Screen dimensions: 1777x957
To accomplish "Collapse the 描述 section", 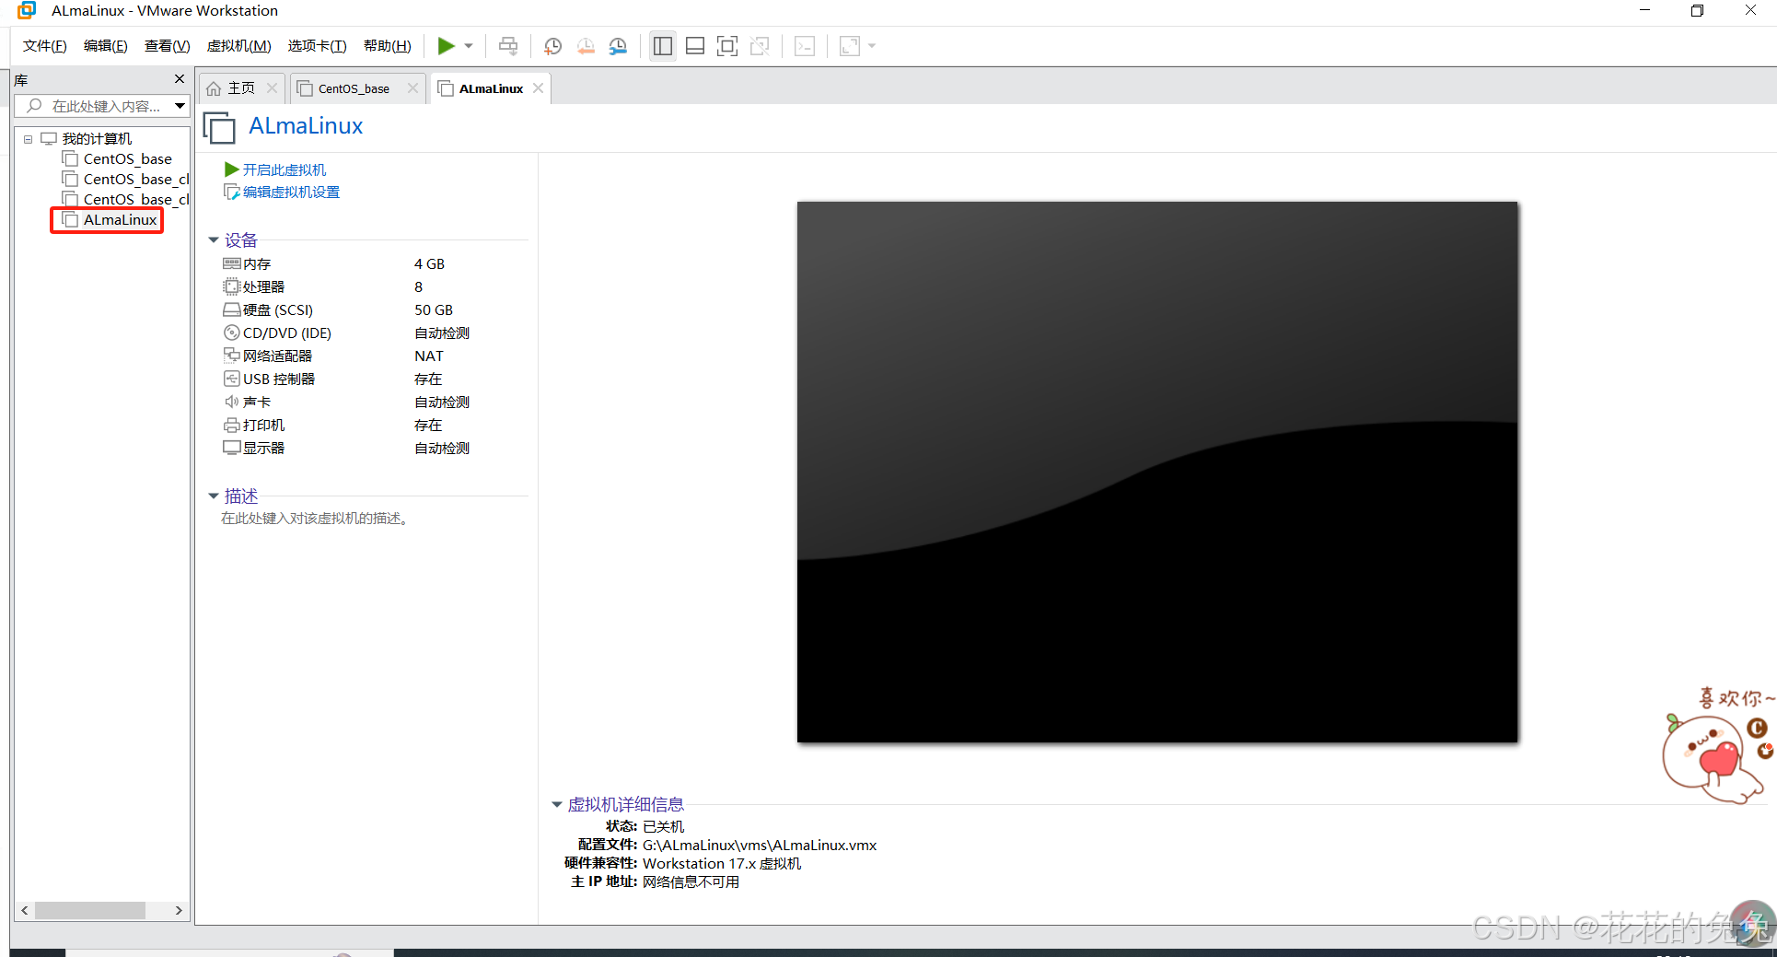I will (214, 496).
